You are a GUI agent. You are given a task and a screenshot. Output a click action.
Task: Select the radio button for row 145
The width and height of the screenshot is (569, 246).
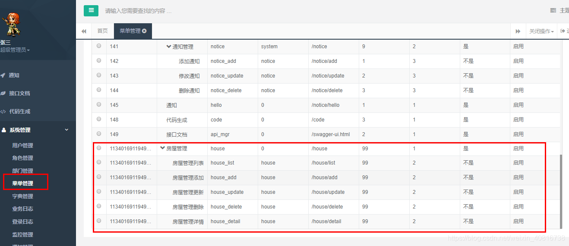coord(99,104)
